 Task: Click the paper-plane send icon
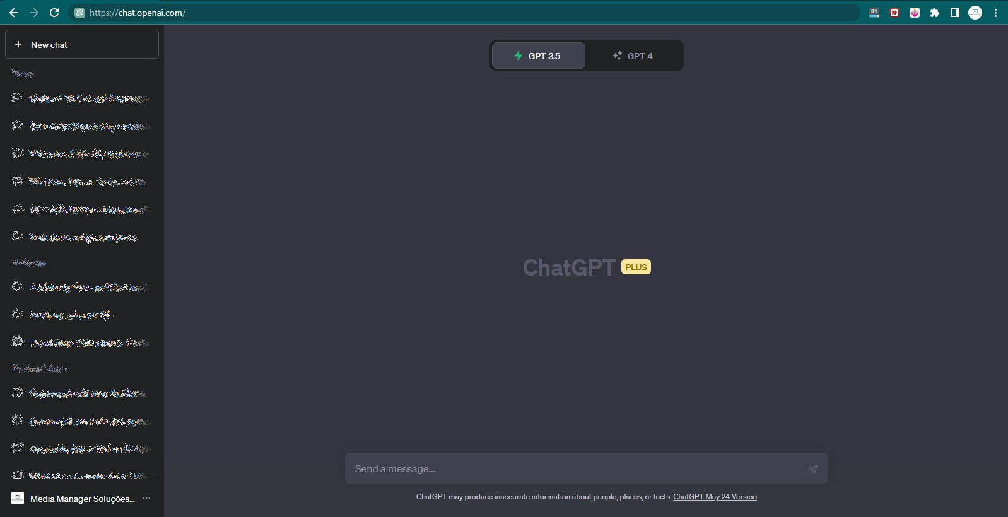[x=813, y=469]
